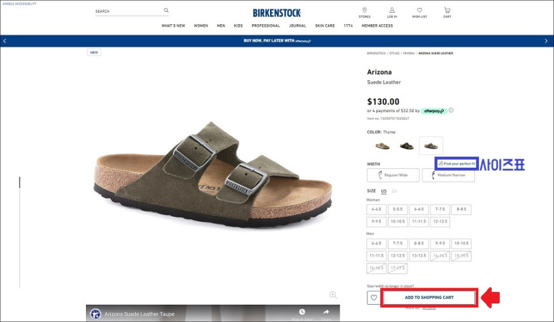Open the Skin Care menu
The width and height of the screenshot is (554, 322).
[325, 26]
